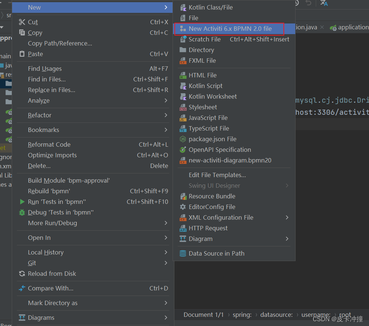Image resolution: width=369 pixels, height=326 pixels.
Task: Expand the Mark Directory as submenu arrow
Action: 166,303
